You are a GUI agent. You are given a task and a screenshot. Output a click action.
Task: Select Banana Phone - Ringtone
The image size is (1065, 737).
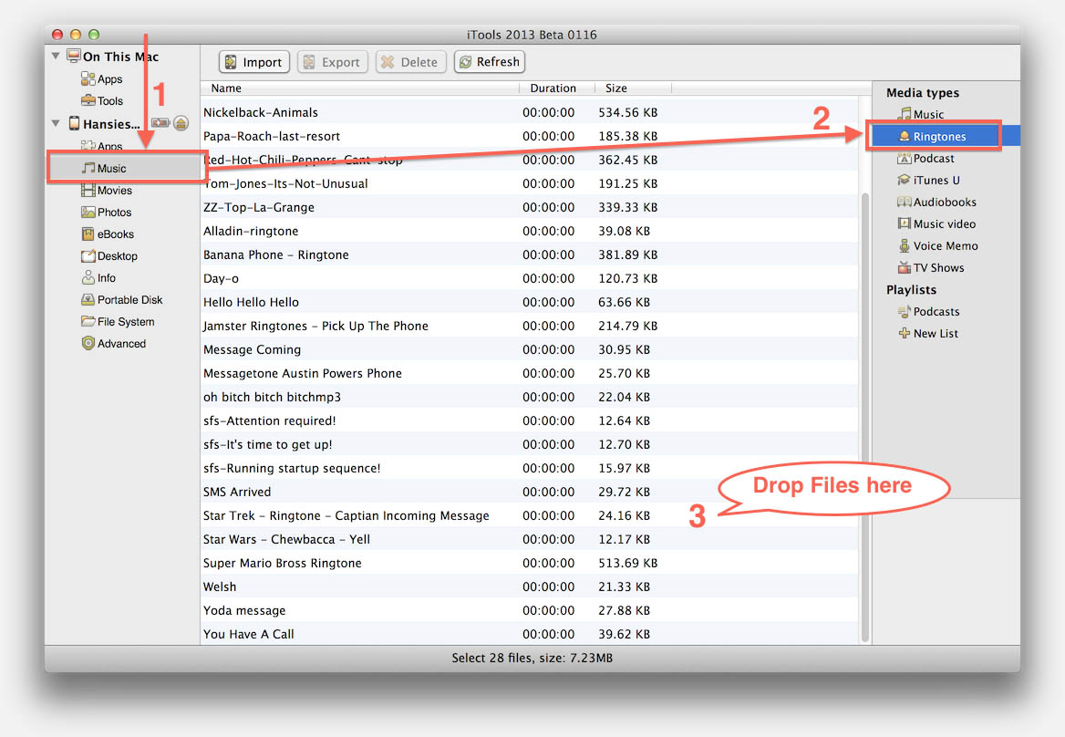pyautogui.click(x=530, y=254)
